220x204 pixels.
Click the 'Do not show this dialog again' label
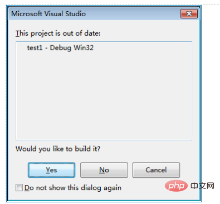73,188
